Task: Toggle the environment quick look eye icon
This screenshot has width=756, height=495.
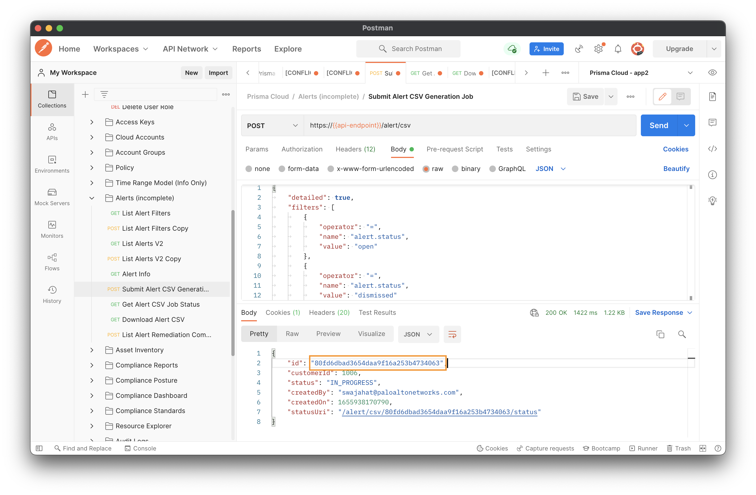Action: click(x=713, y=73)
